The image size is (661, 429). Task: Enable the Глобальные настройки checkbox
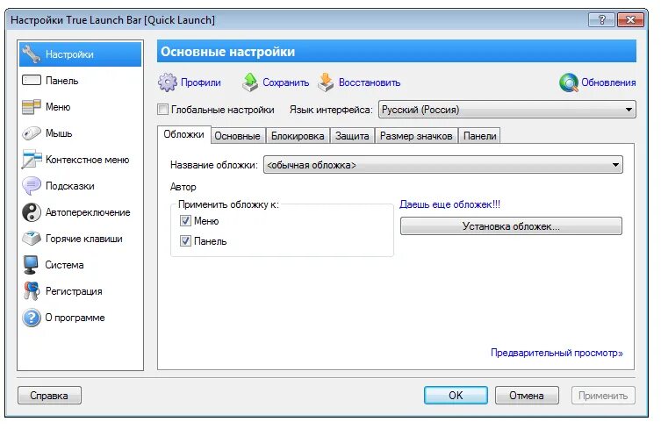coord(162,110)
